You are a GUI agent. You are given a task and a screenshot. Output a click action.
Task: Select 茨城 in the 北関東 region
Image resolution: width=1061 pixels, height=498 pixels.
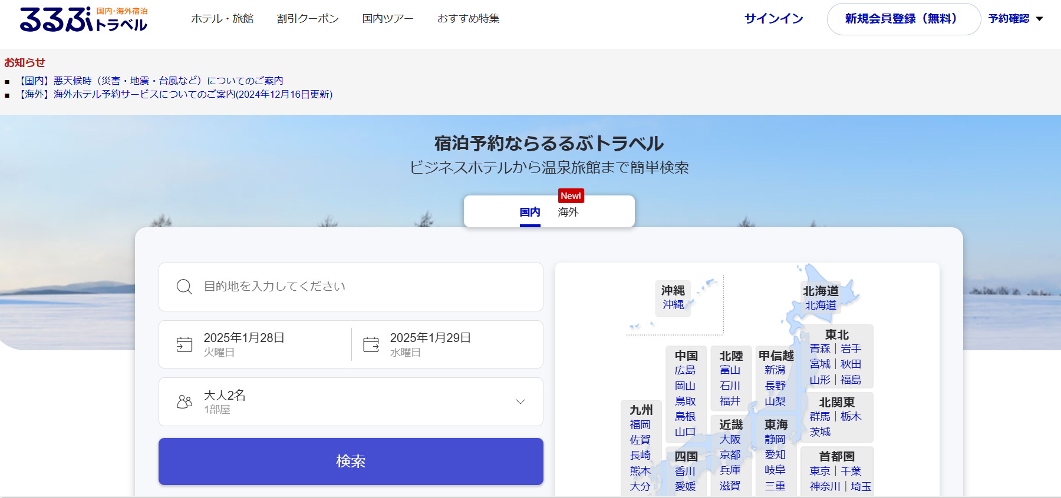(x=820, y=432)
